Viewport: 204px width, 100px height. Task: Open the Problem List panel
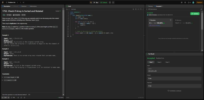click(x=10, y=3)
